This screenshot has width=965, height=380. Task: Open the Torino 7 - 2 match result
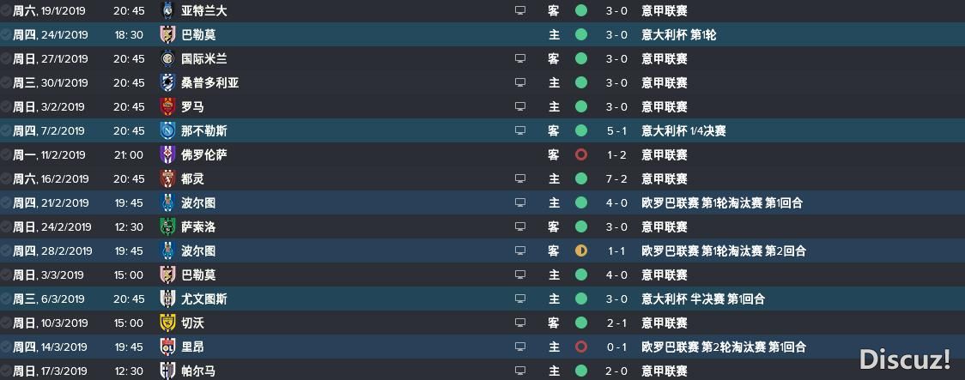pyautogui.click(x=616, y=179)
